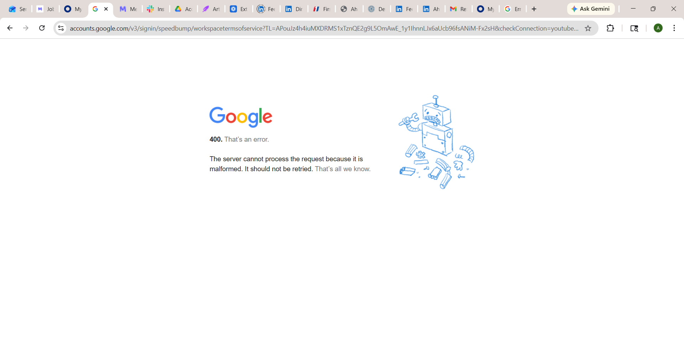Click the broken robot illustration
684x363 pixels.
tap(436, 142)
